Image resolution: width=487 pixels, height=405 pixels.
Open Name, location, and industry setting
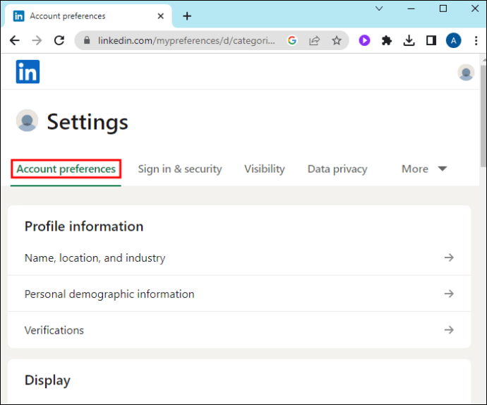pyautogui.click(x=239, y=258)
